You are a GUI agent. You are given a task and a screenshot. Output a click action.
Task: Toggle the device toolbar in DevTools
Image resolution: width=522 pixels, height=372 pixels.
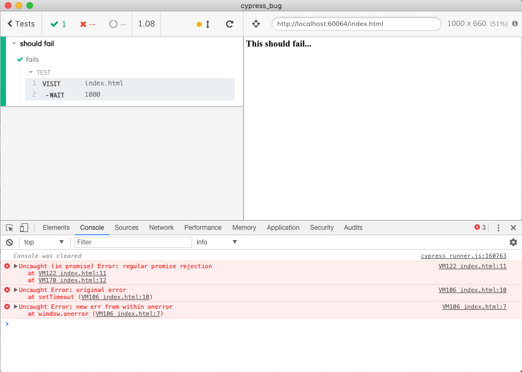click(x=23, y=228)
